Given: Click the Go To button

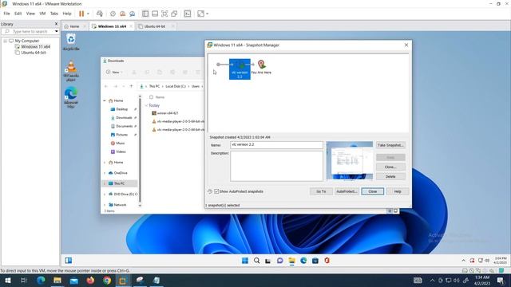Looking at the screenshot, I should (x=321, y=191).
